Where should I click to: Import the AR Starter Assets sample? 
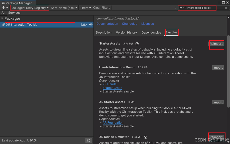coord(218,102)
